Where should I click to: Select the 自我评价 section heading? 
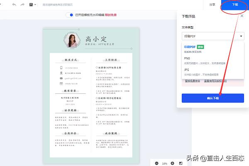[70, 133]
